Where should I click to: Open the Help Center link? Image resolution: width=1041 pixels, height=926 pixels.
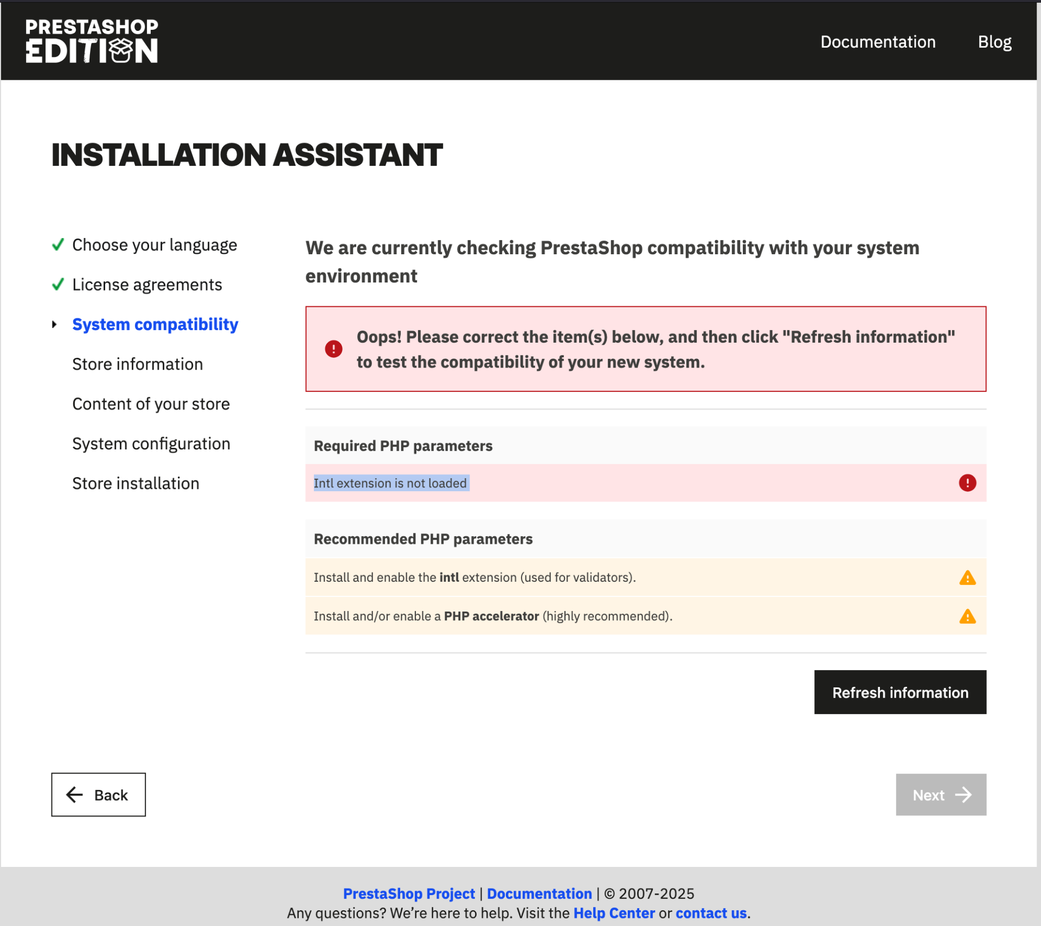pos(614,913)
